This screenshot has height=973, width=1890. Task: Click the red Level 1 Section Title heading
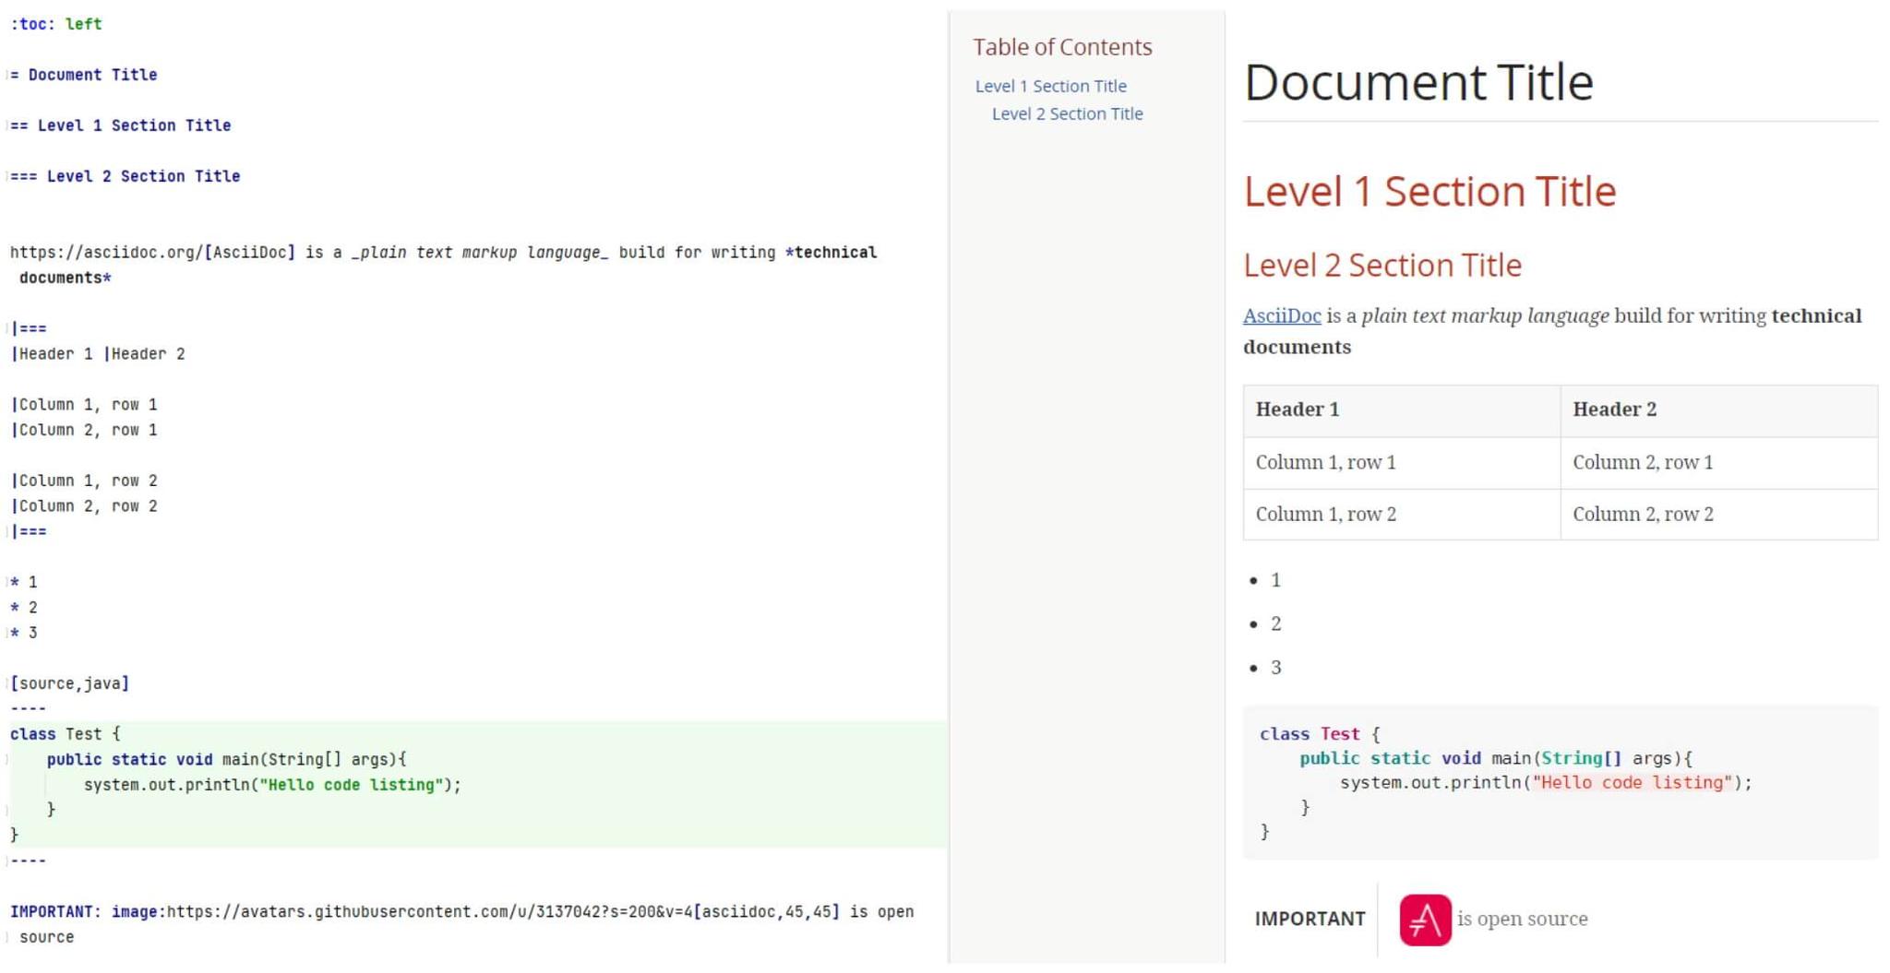click(x=1430, y=191)
